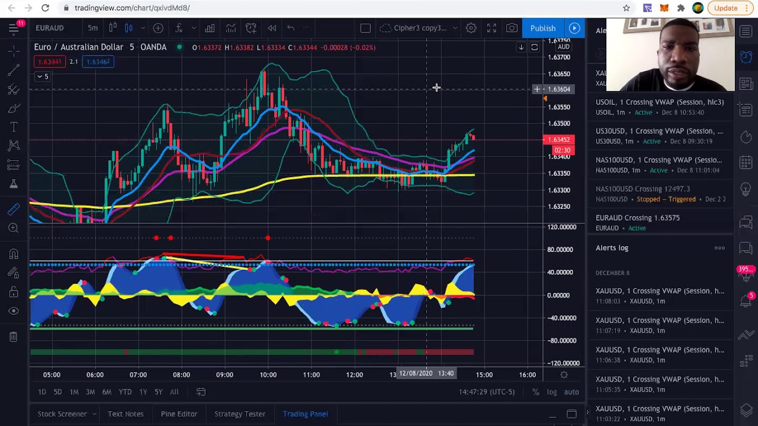
Task: Open the Stock Screener tab
Action: point(62,414)
